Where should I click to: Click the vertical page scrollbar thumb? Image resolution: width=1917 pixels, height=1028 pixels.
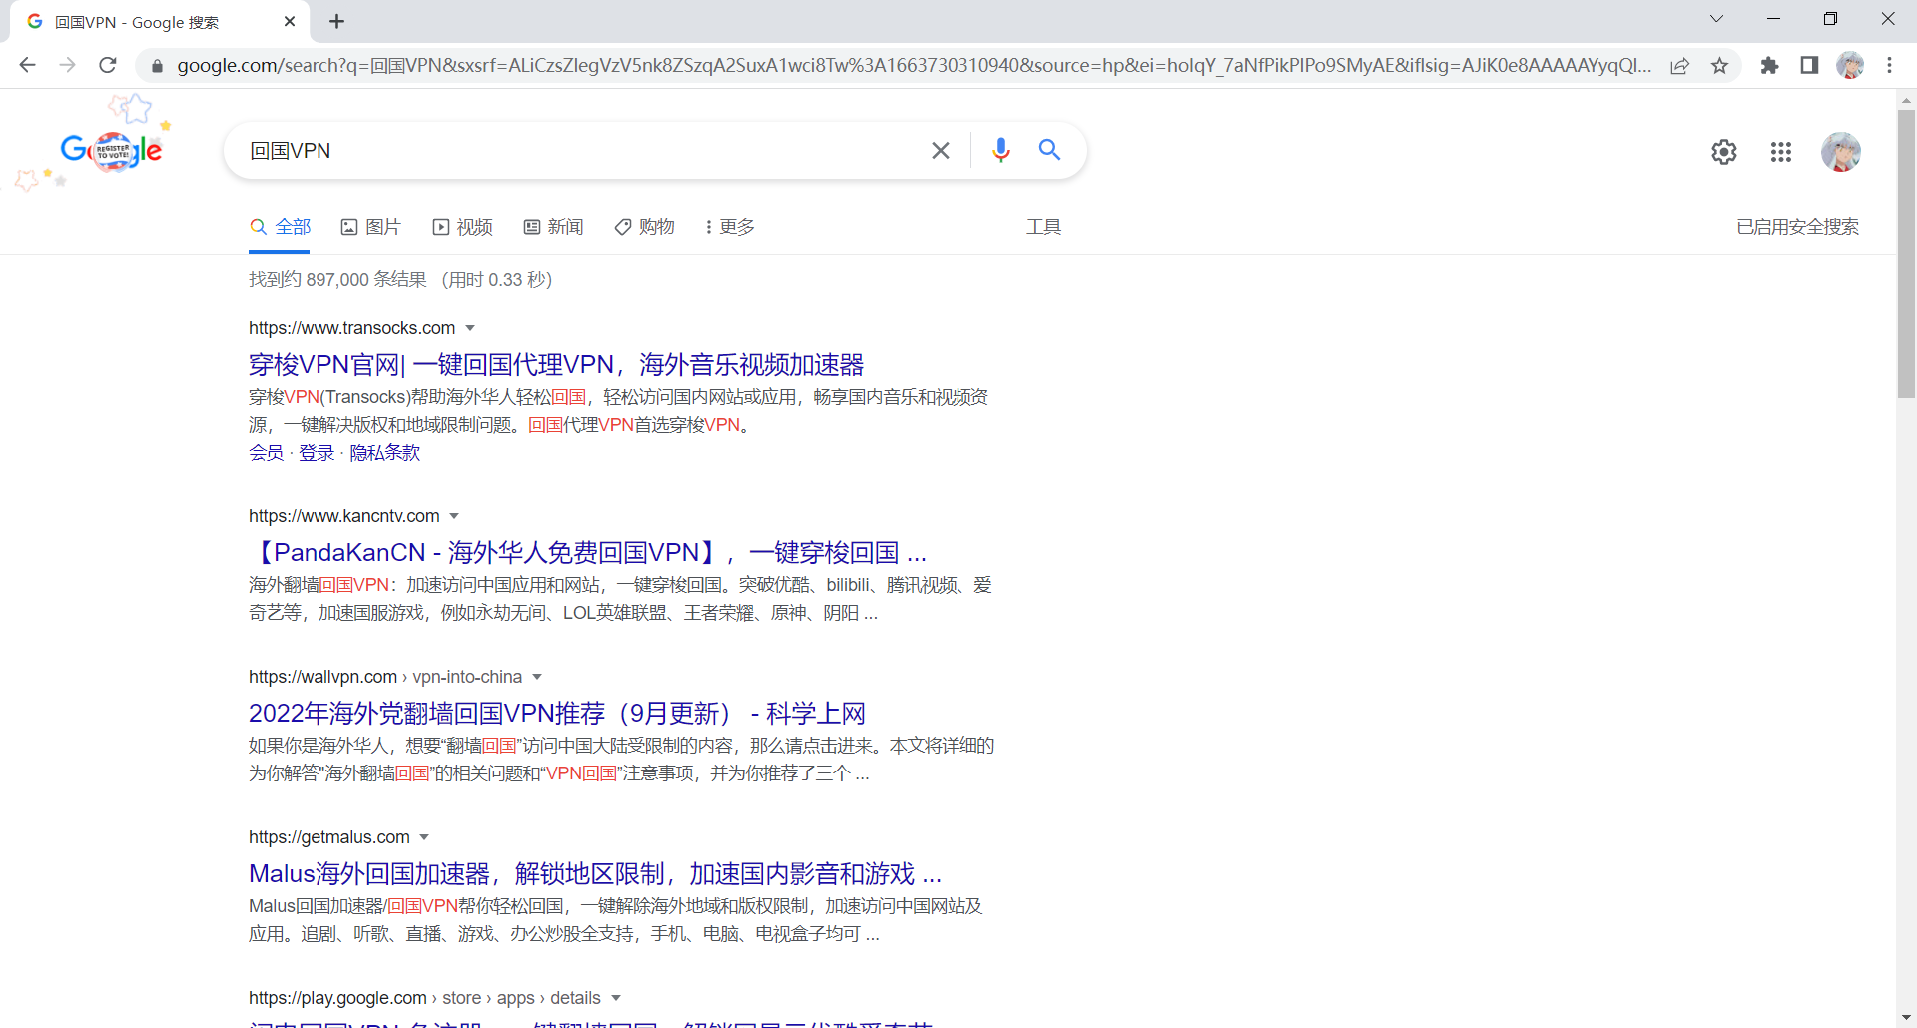1906,255
